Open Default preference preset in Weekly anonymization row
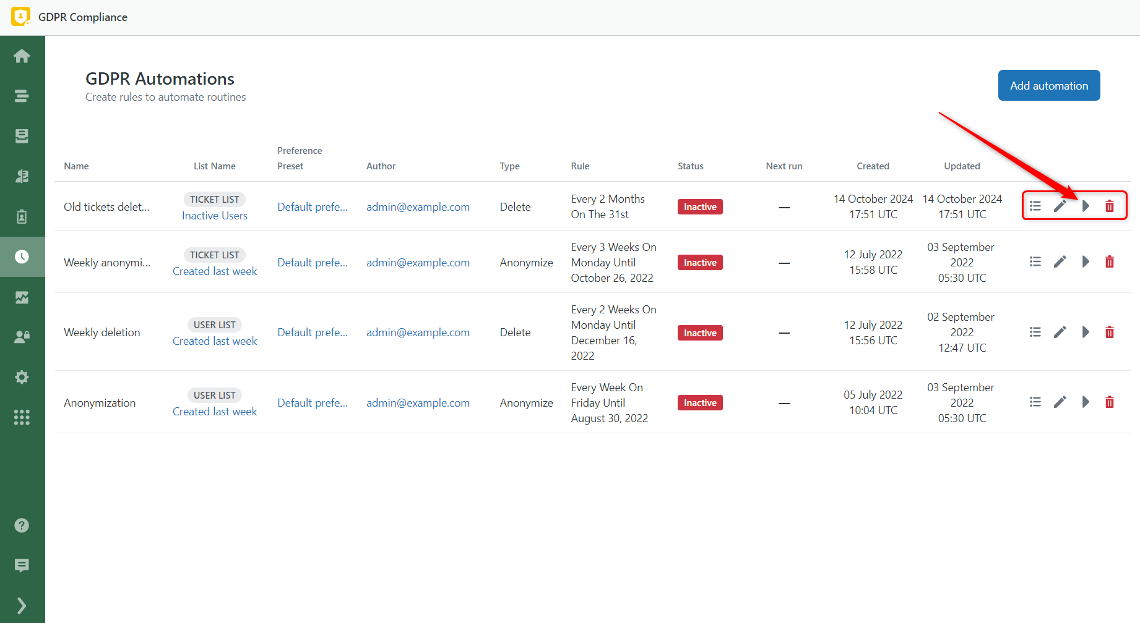This screenshot has height=623, width=1140. 313,263
